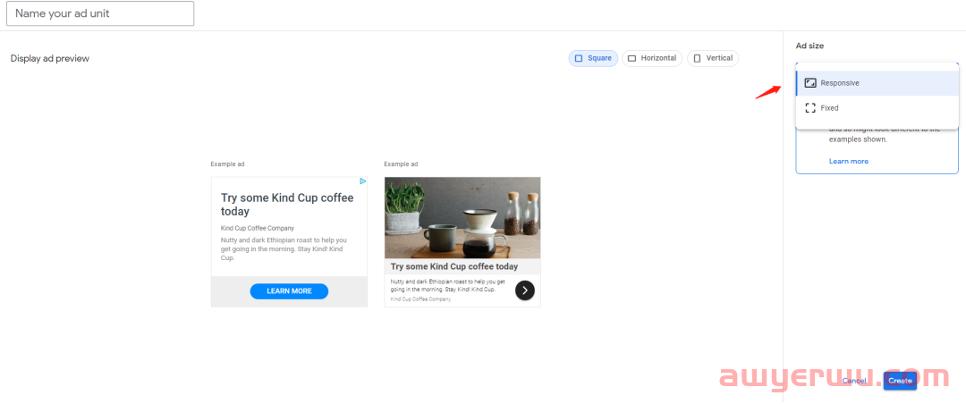Click the black arrow circle on coffee ad

click(525, 290)
